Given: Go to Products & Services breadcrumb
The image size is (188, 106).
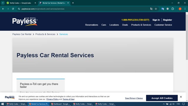Looking at the screenshot, I should 45,34.
